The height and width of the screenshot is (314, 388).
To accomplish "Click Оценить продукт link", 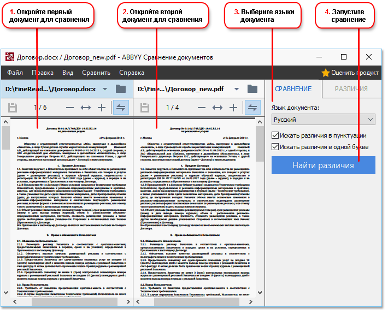I will click(355, 73).
